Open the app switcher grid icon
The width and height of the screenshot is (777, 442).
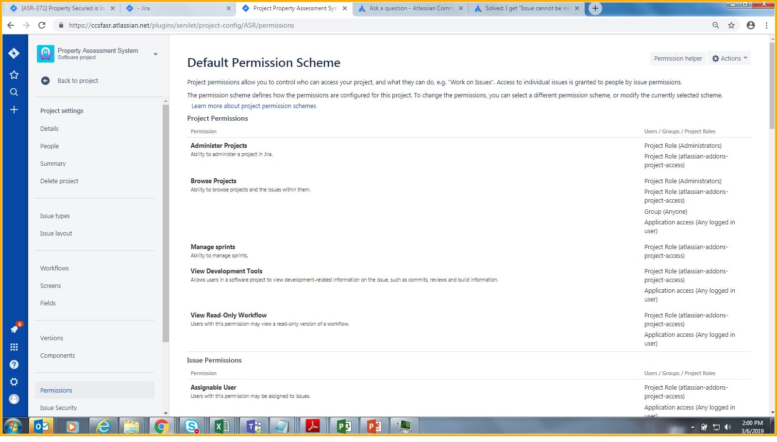(x=14, y=347)
